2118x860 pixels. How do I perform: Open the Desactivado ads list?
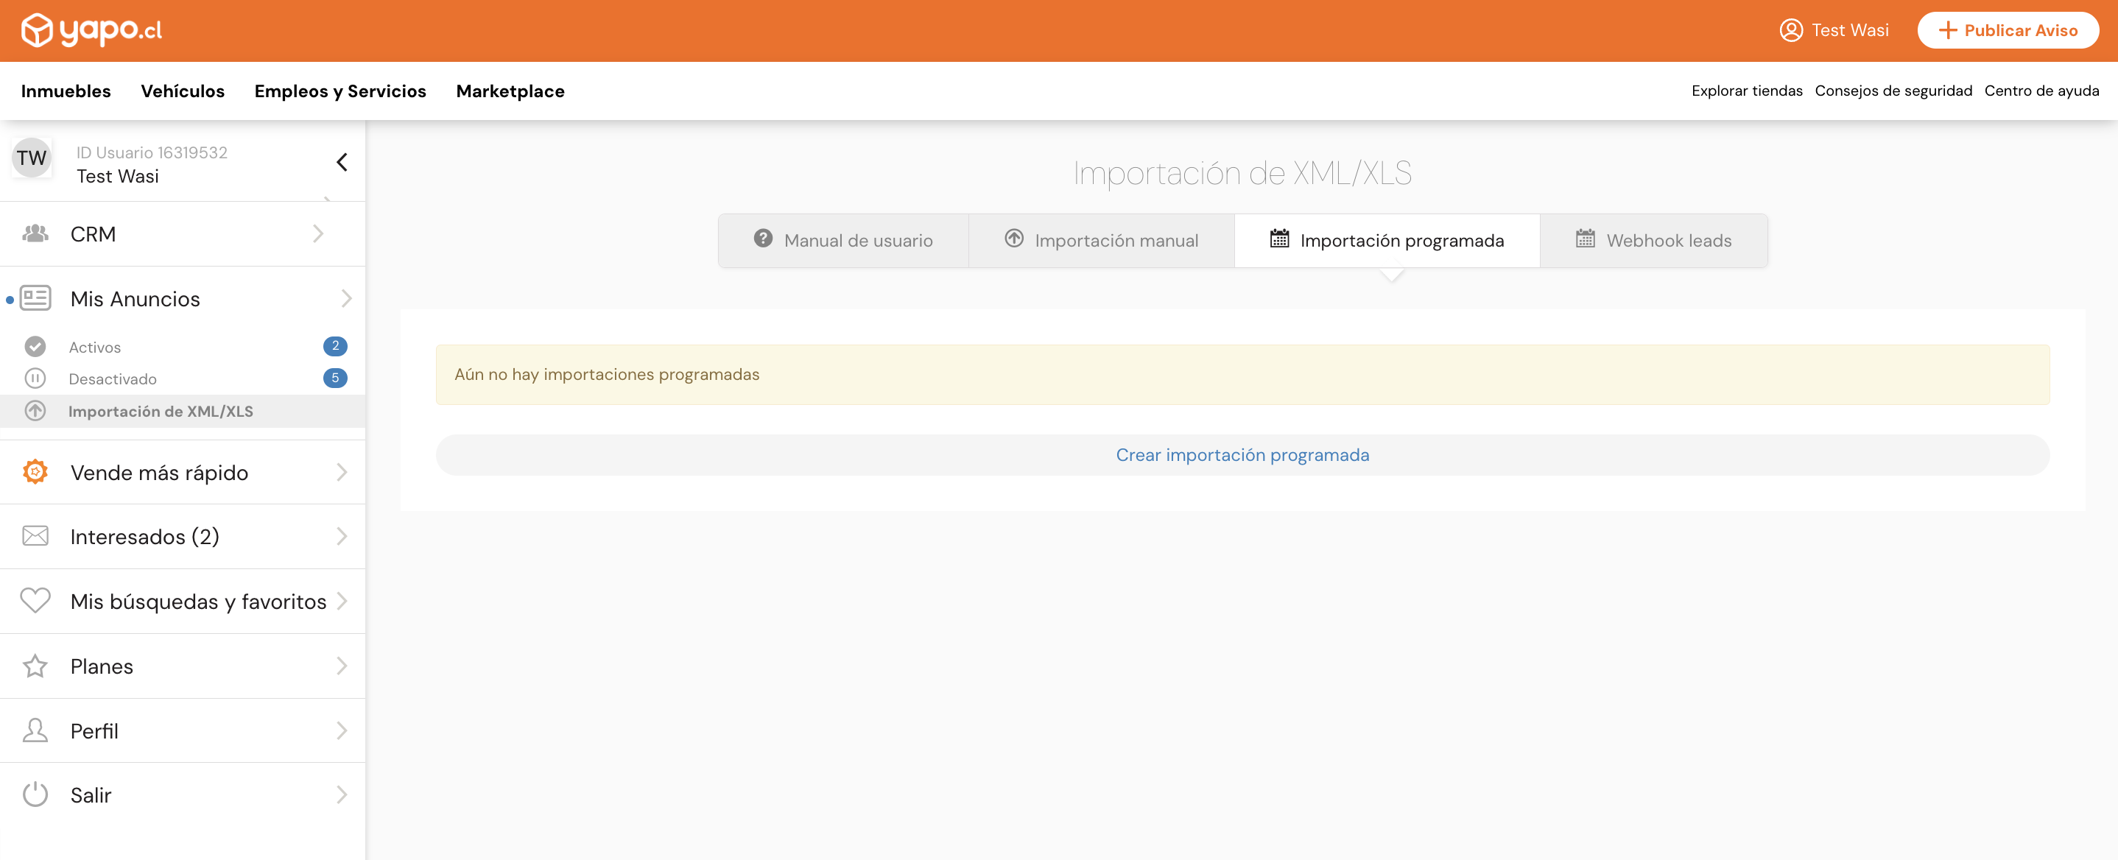tap(113, 379)
